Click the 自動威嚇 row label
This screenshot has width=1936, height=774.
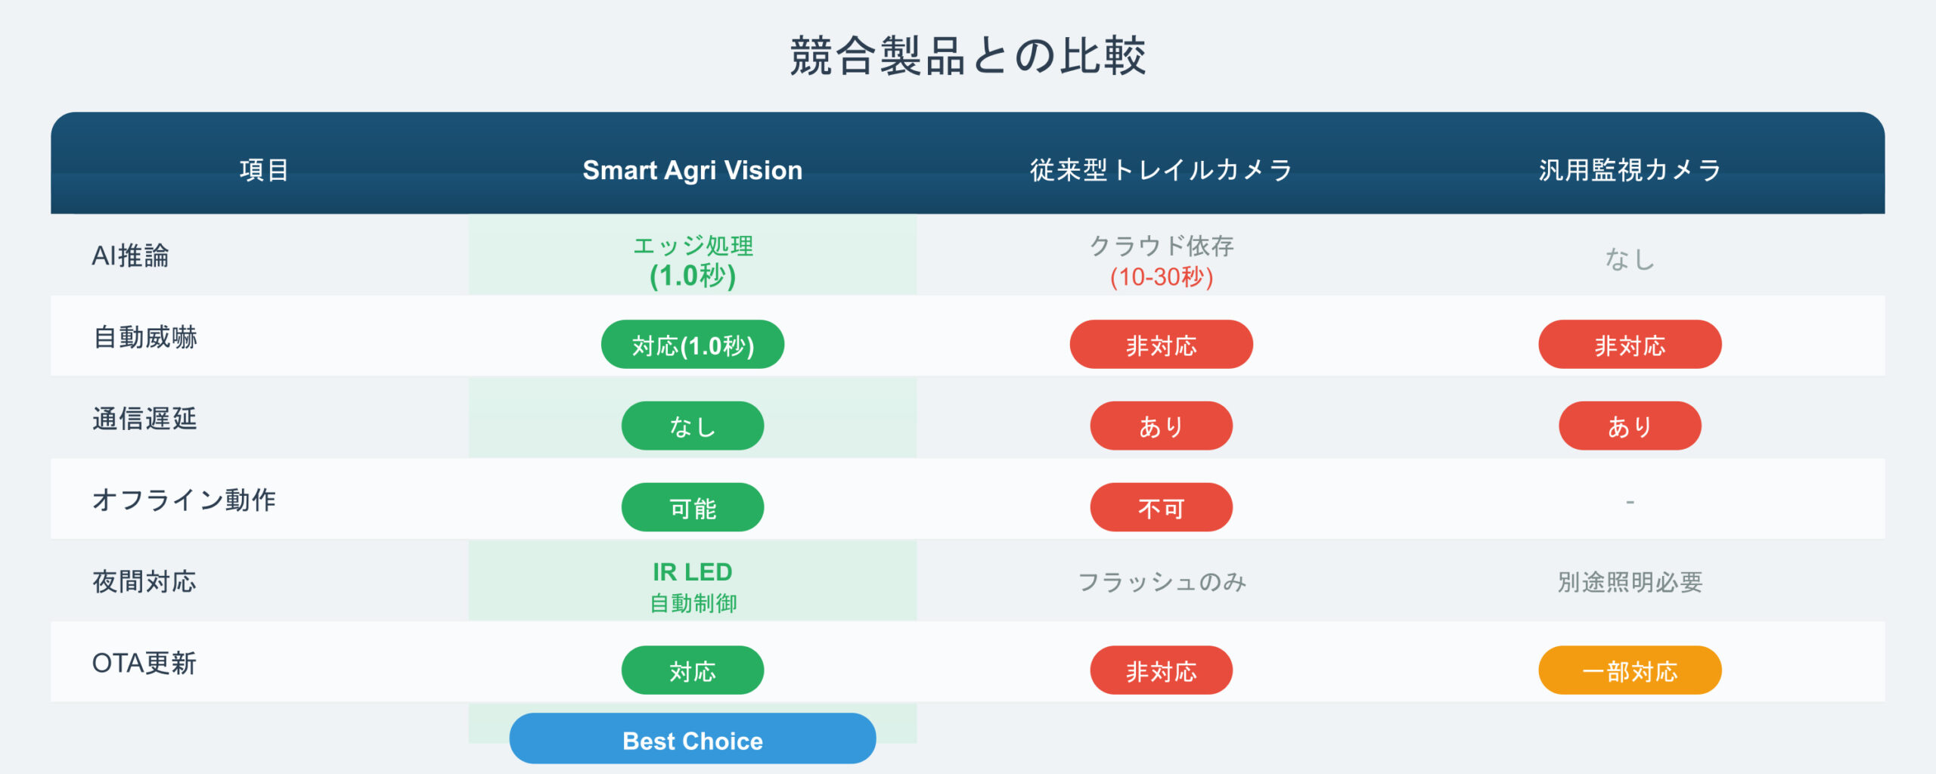(x=145, y=337)
